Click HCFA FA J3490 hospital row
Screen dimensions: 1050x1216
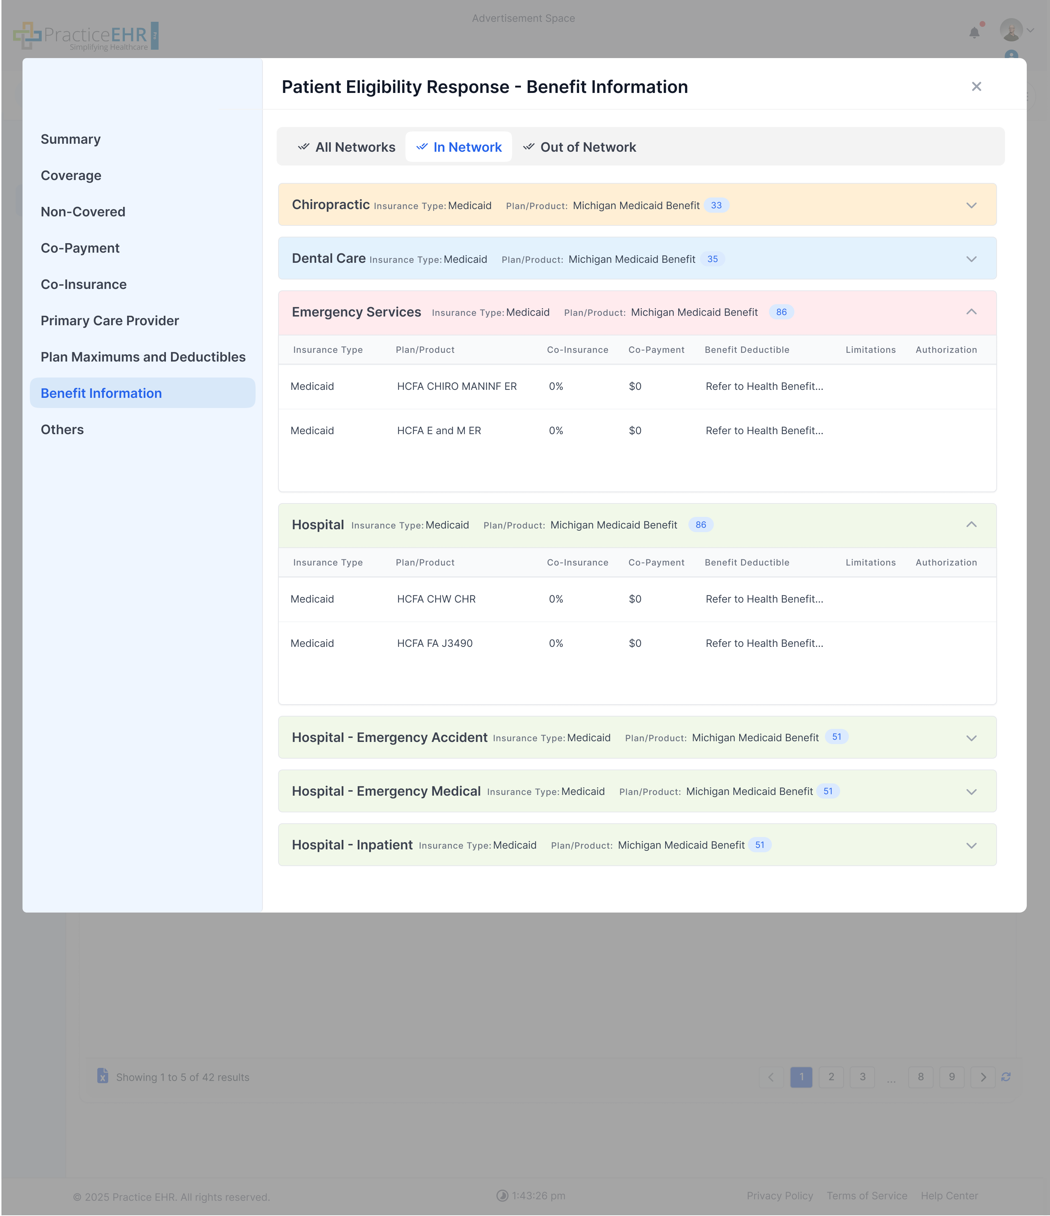(435, 643)
